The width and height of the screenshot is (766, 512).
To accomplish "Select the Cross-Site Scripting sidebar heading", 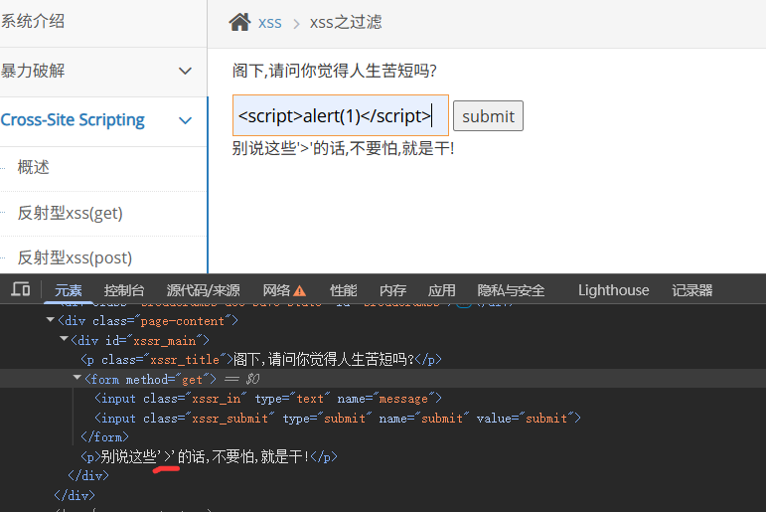I will point(73,120).
